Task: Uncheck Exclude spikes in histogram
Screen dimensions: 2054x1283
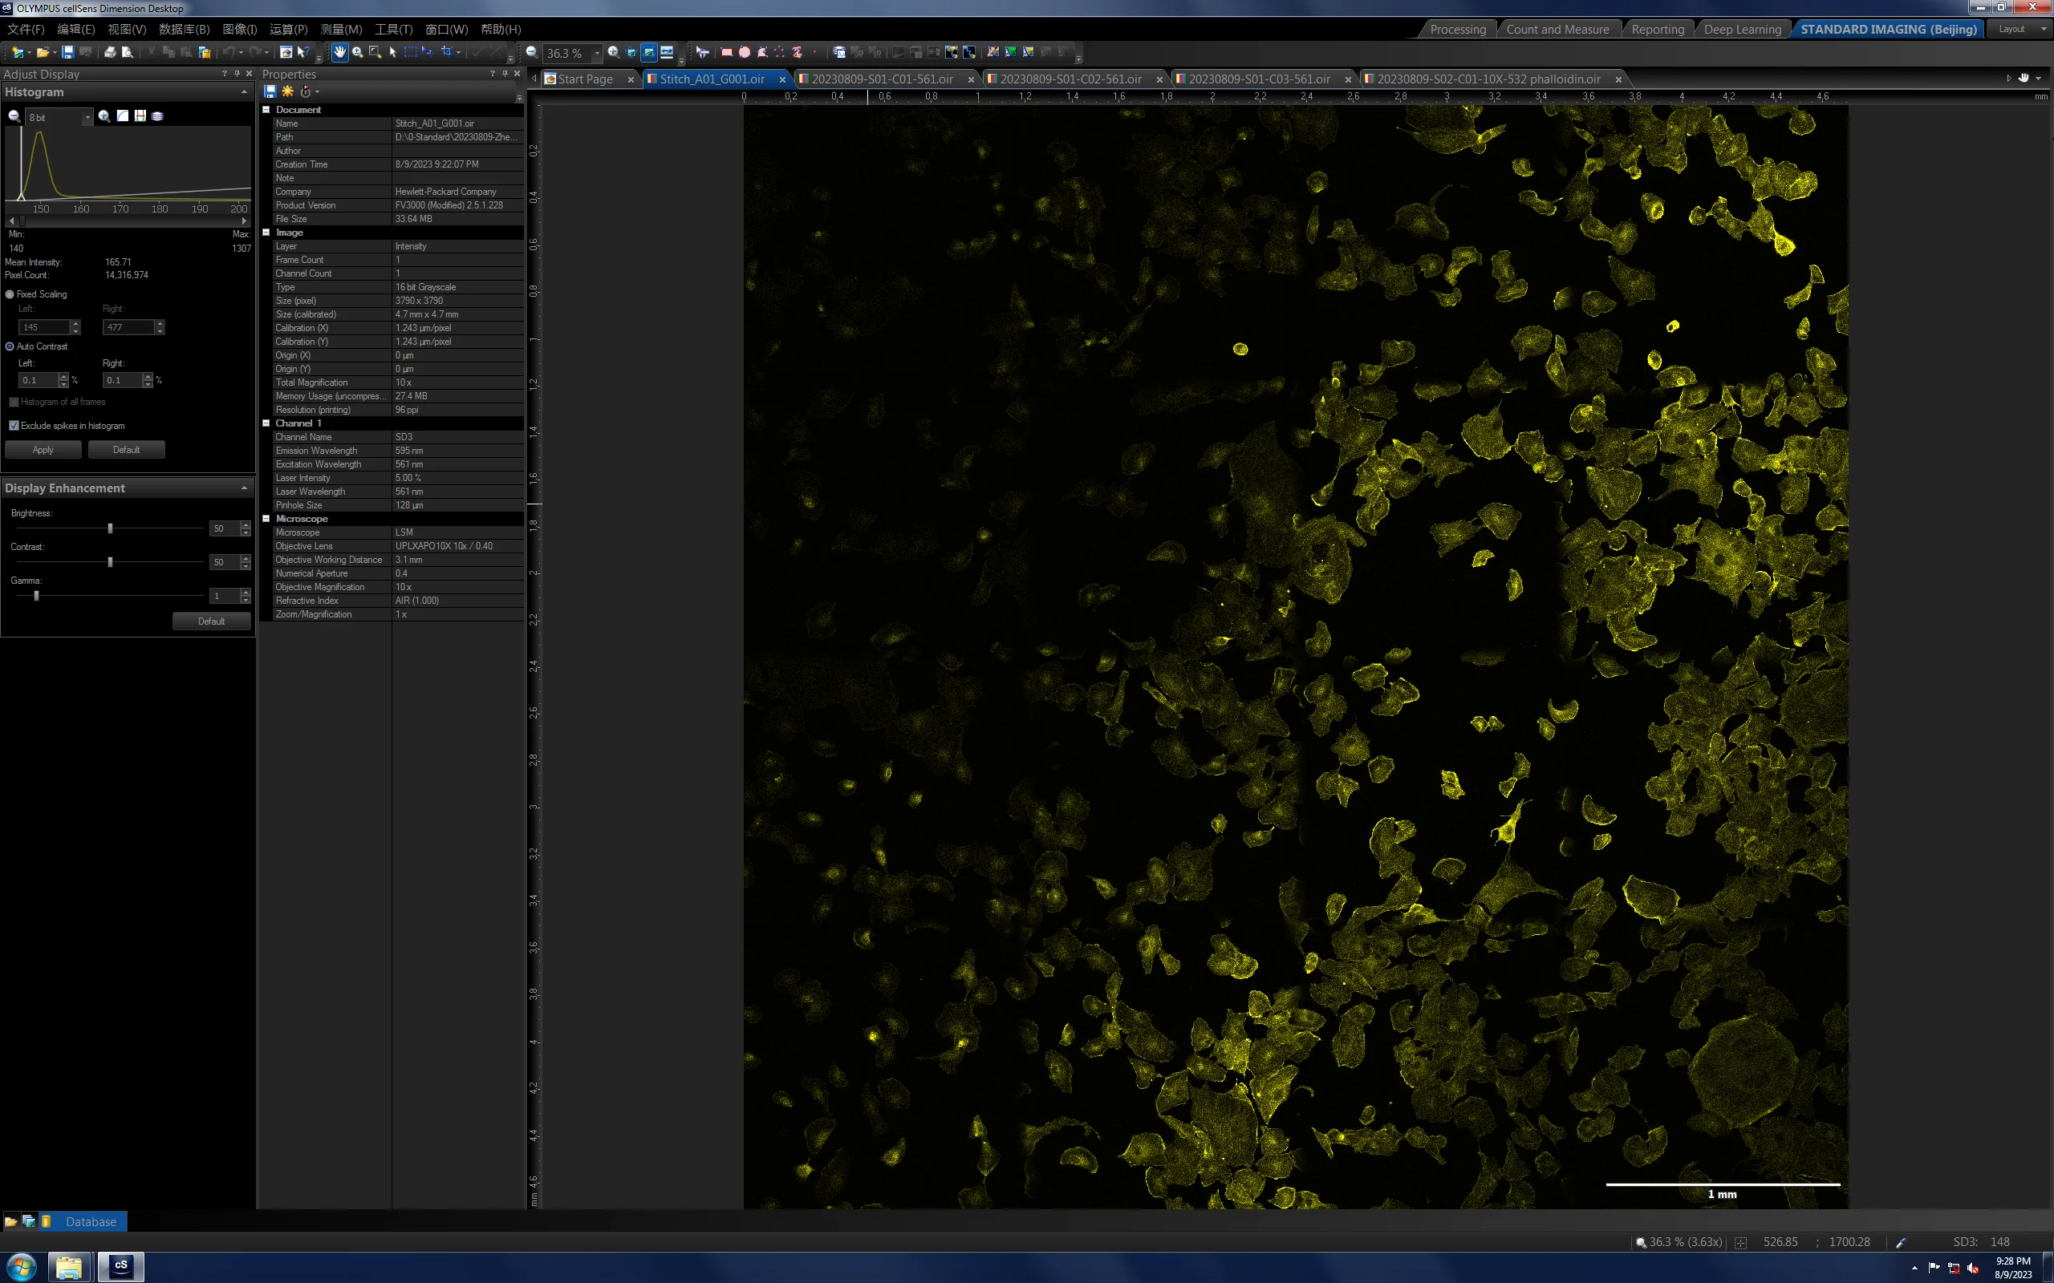Action: point(14,426)
